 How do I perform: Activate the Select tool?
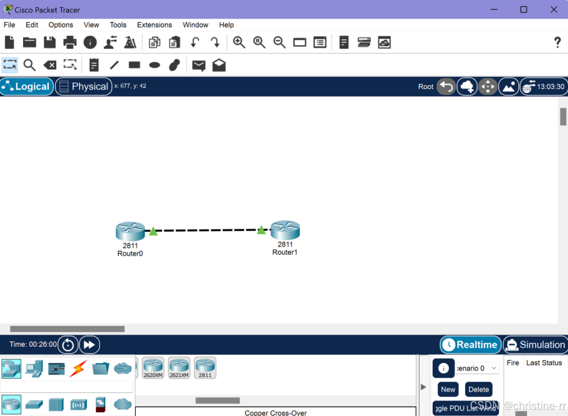10,65
